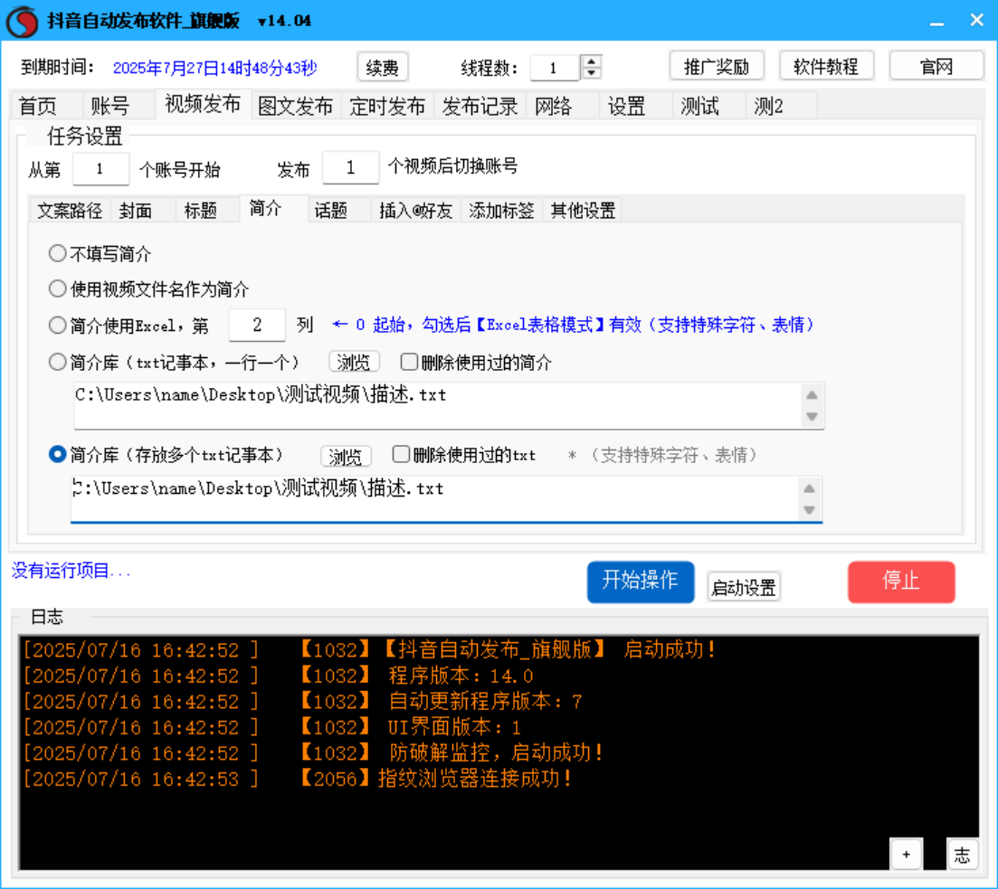Open the 图文发布 tab
Viewport: 998px width, 889px height.
(x=296, y=106)
